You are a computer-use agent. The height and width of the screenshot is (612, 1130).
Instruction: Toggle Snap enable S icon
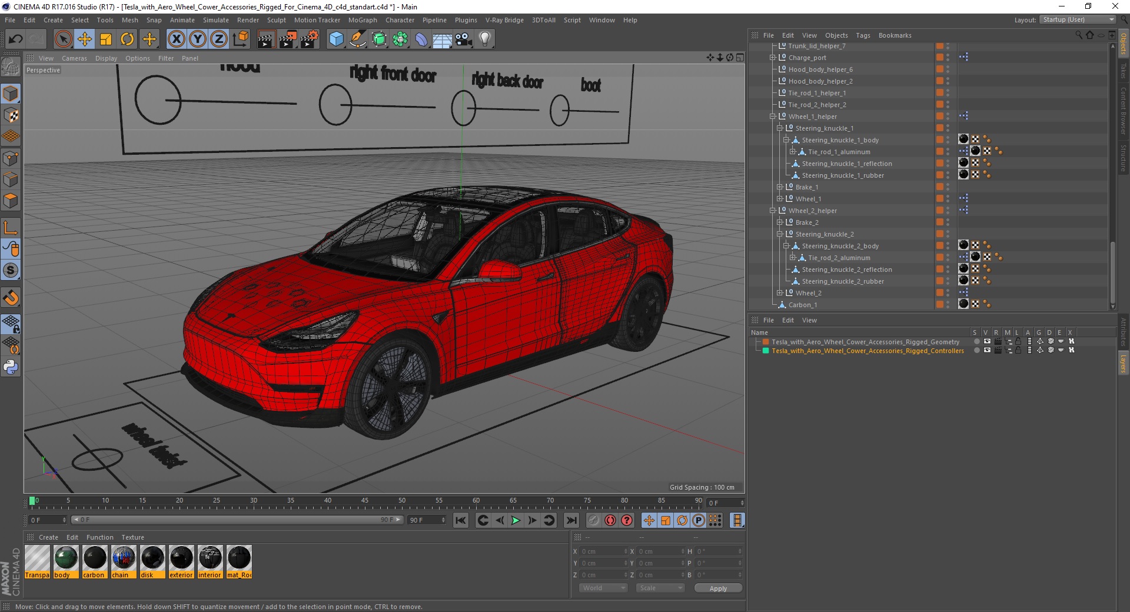(x=11, y=271)
